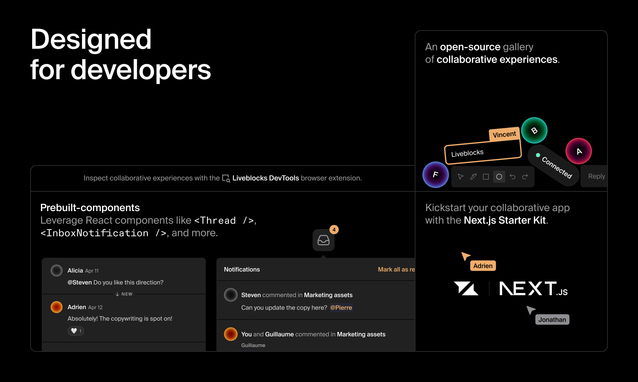This screenshot has width=638, height=382.
Task: Click open-source gallery card text
Action: point(492,53)
